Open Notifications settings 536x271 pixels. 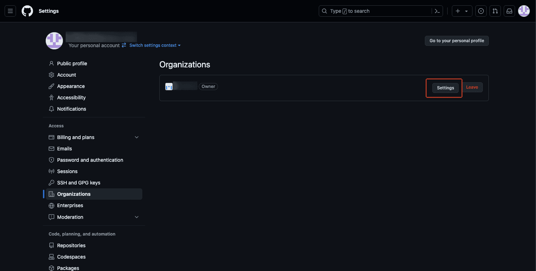click(94, 109)
